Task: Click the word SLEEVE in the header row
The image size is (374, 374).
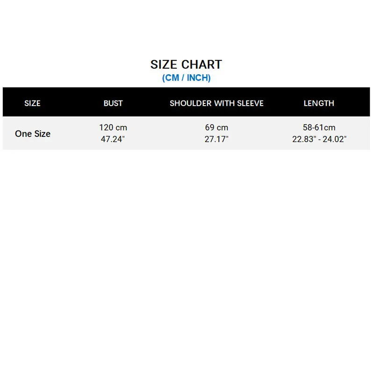Action: point(250,103)
